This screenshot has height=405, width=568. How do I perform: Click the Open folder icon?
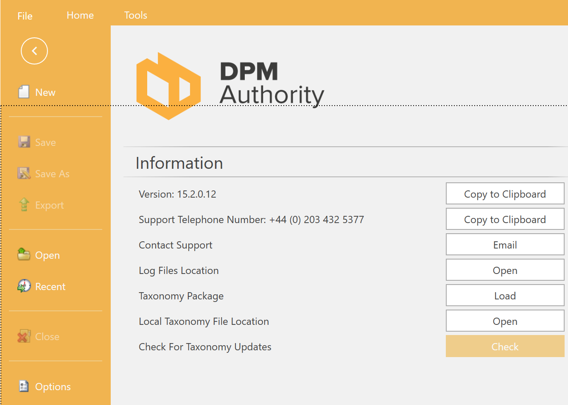[x=24, y=254]
